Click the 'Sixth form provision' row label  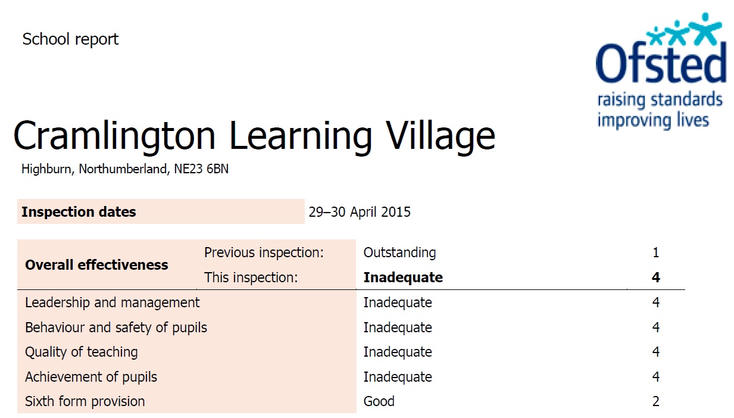point(85,401)
